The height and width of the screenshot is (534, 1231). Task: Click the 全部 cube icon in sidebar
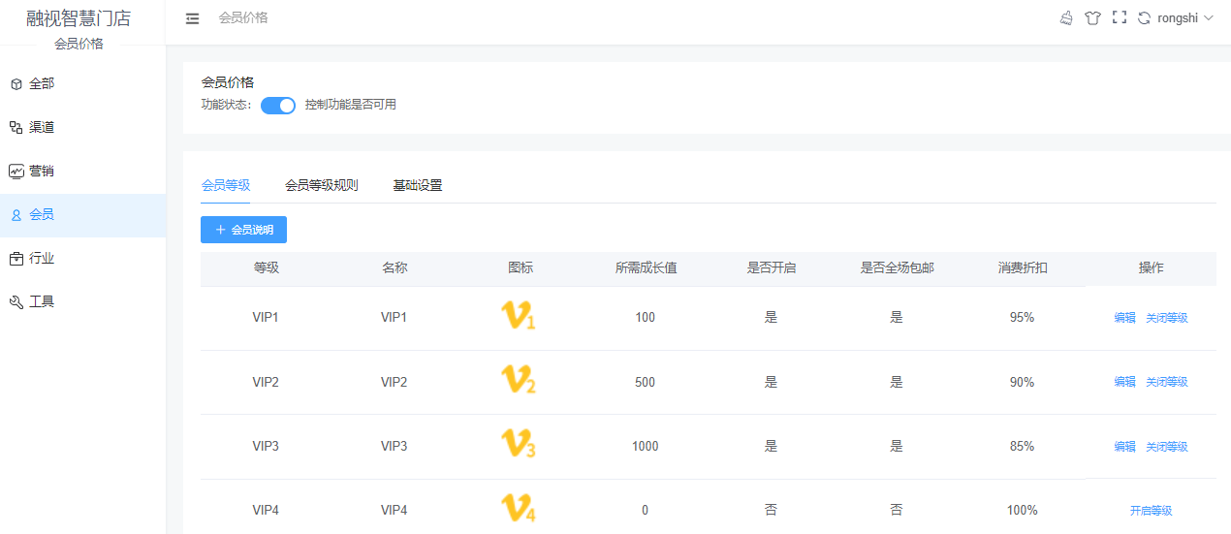pos(16,84)
